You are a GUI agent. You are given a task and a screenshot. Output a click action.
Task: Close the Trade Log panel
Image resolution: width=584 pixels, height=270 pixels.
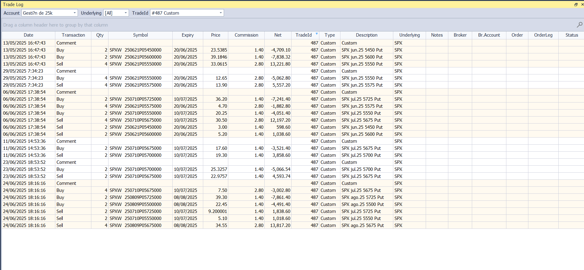[x=582, y=5]
